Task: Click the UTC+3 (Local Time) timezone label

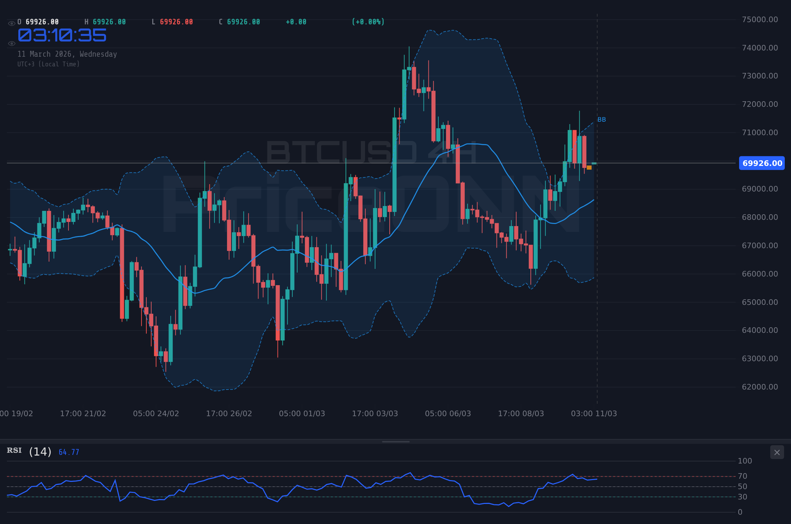Action: [x=48, y=64]
